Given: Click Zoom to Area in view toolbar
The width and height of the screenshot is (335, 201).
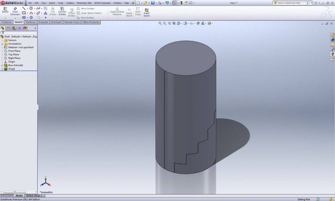Looking at the screenshot, I should tap(164, 23).
